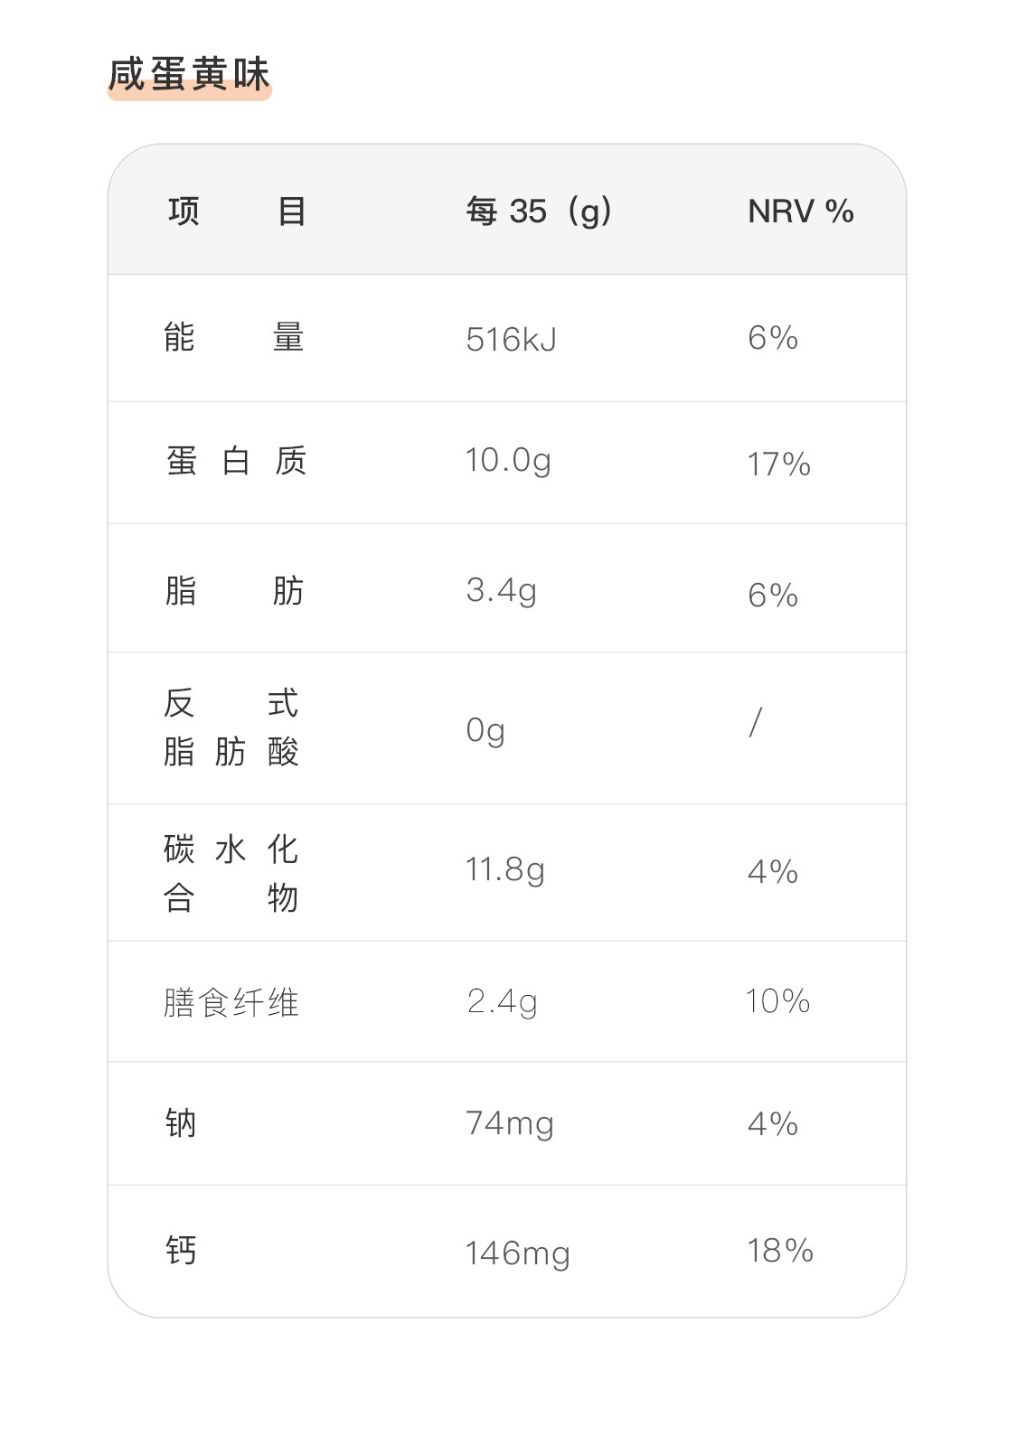Click the NRV % column header

tap(801, 211)
